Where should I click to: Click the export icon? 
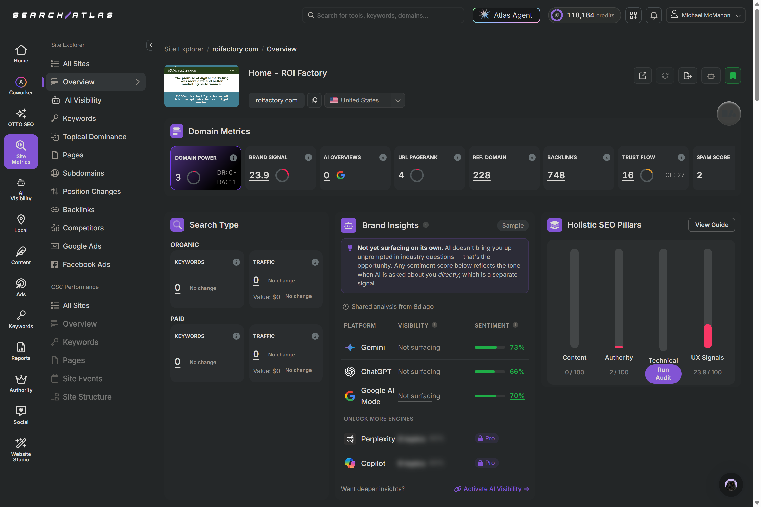tap(687, 76)
